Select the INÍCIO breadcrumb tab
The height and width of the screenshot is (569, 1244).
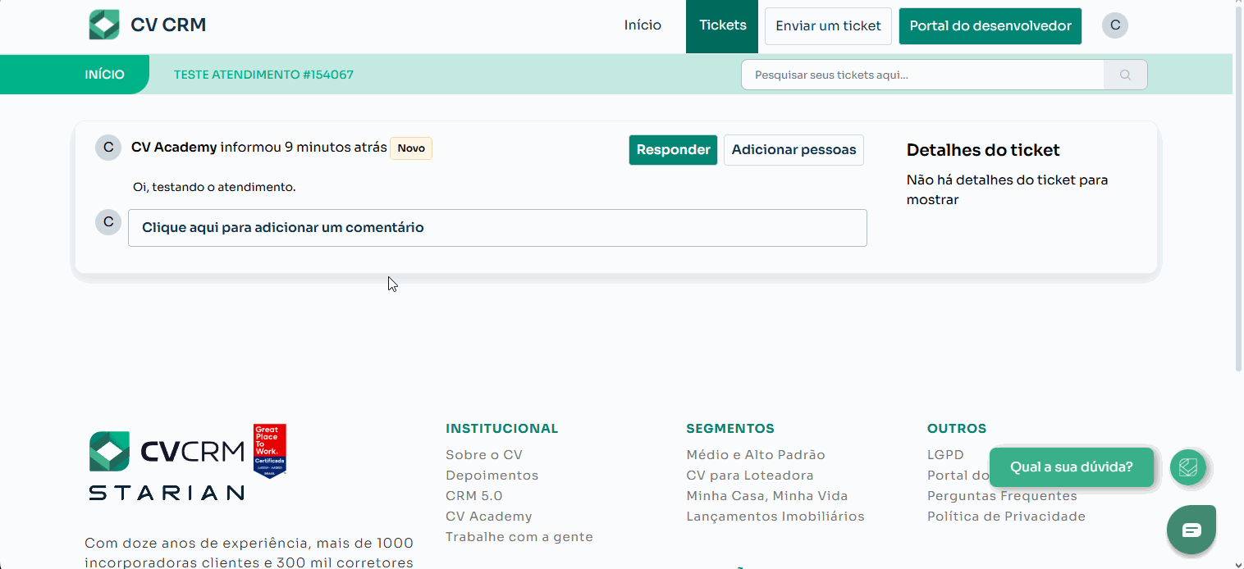pyautogui.click(x=105, y=75)
